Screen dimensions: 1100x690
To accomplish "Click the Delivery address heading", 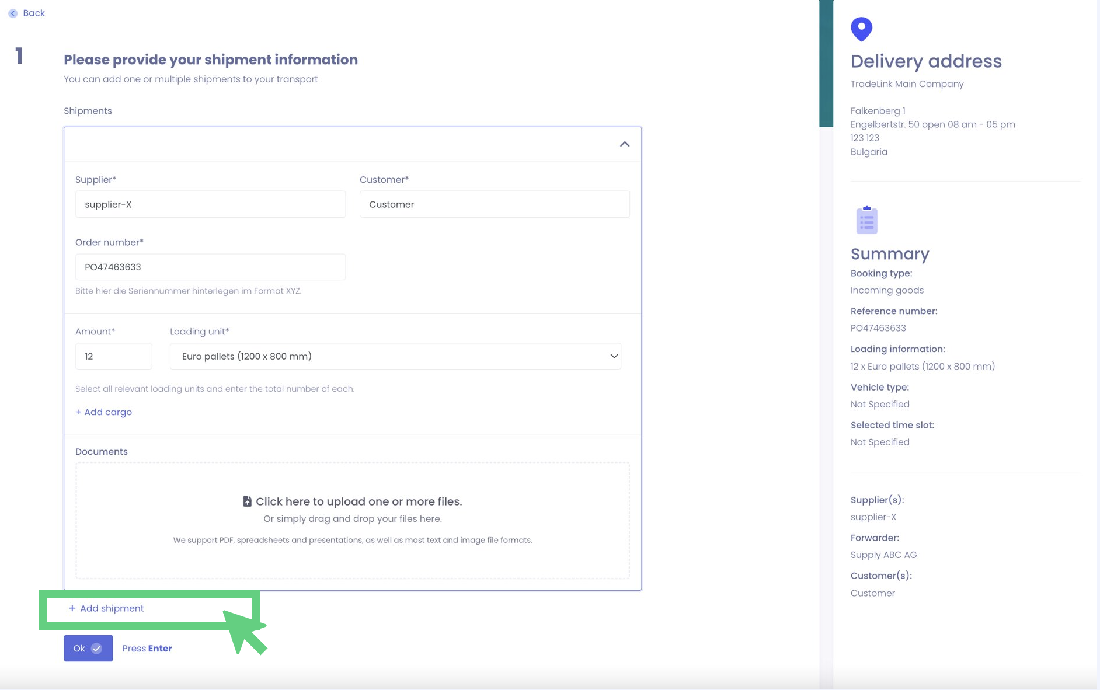I will [x=925, y=61].
